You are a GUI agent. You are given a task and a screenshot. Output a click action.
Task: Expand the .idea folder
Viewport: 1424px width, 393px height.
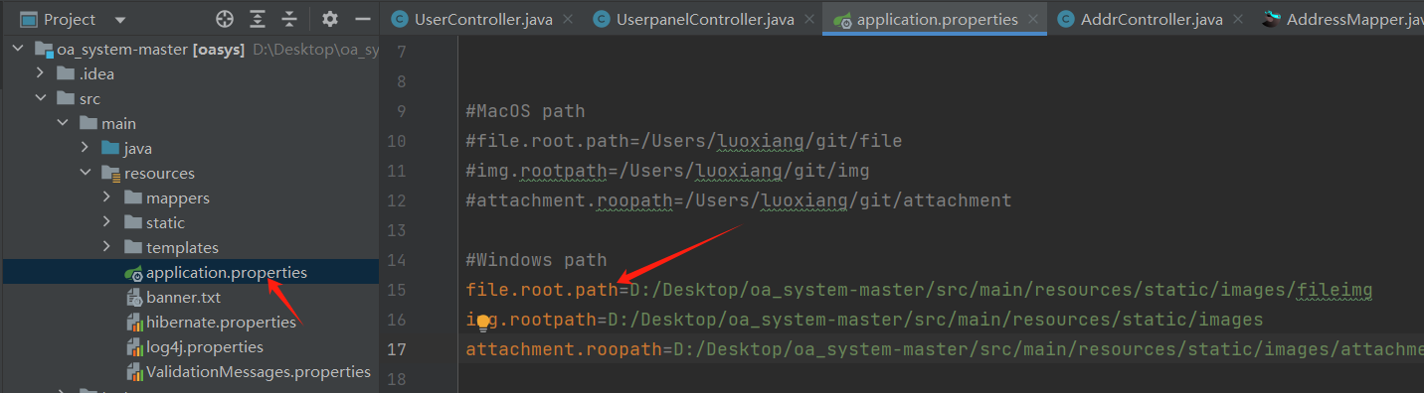[40, 73]
